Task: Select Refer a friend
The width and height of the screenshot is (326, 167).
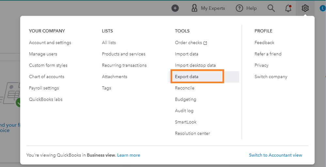Action: (x=268, y=54)
